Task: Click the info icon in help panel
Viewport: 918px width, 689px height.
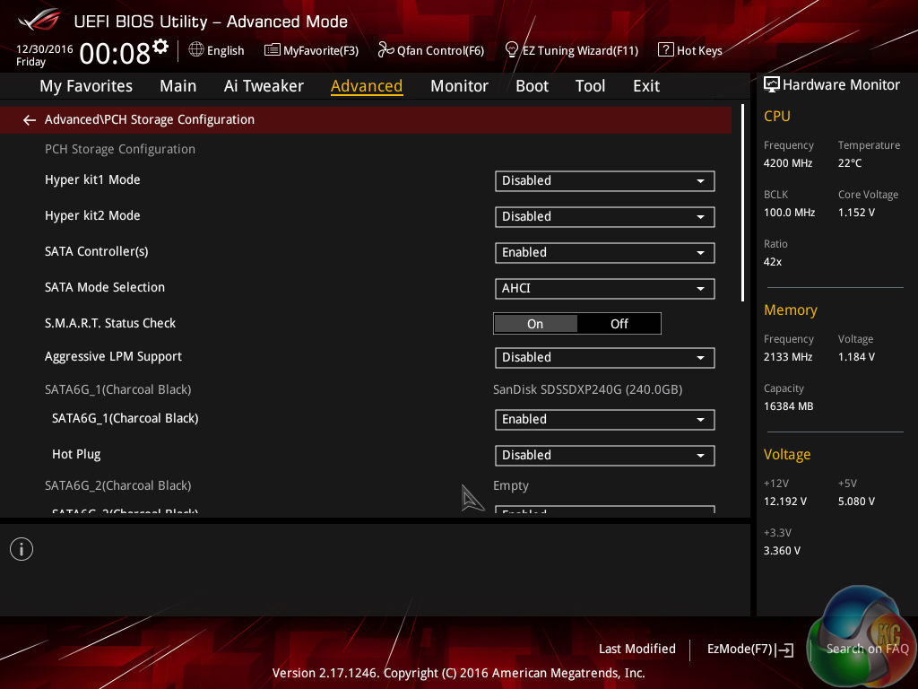Action: pos(22,549)
